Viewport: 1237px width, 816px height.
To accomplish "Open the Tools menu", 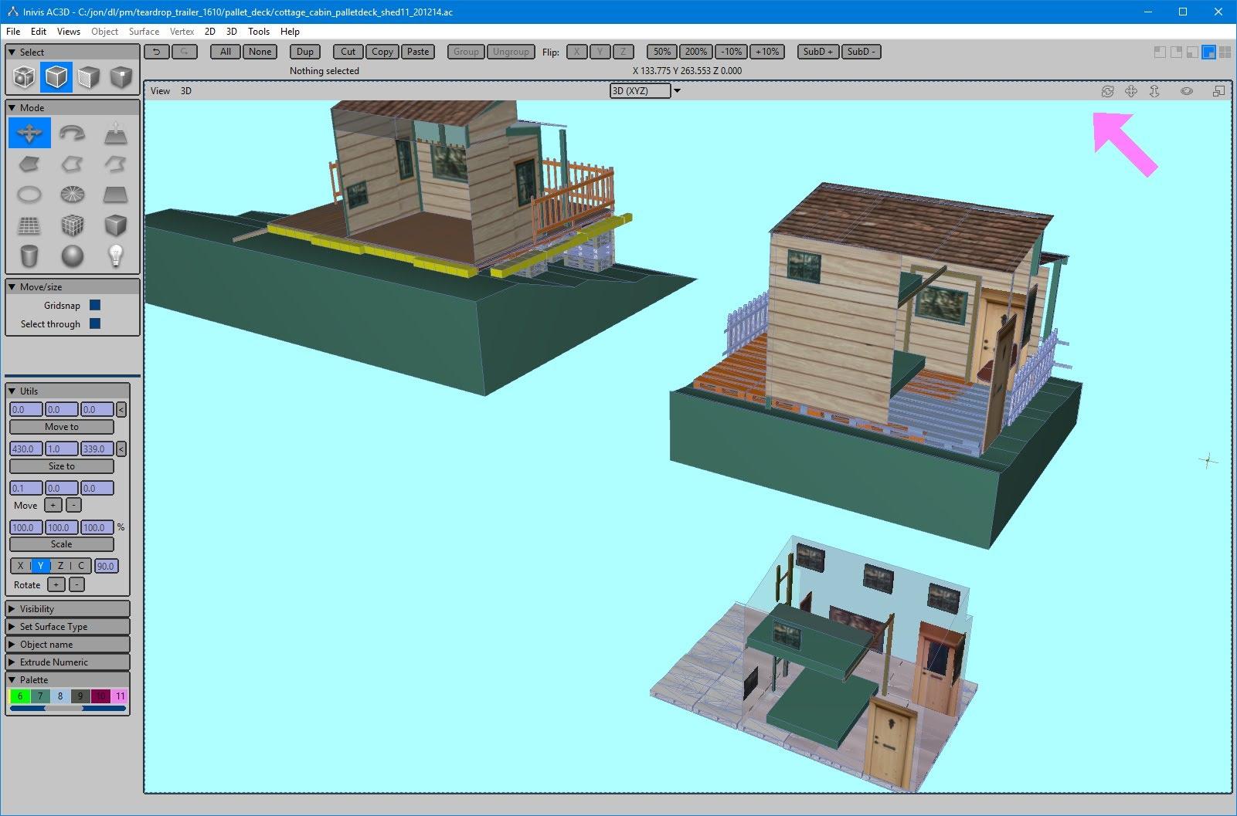I will (258, 32).
